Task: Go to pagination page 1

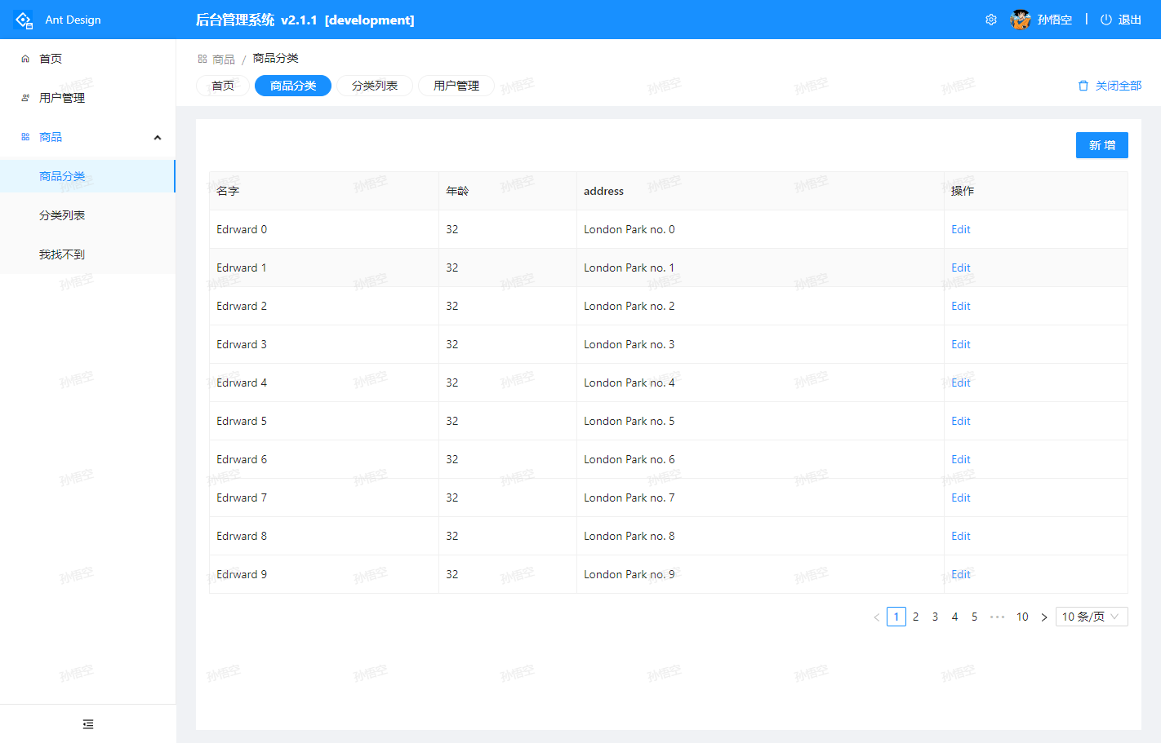Action: pyautogui.click(x=896, y=617)
